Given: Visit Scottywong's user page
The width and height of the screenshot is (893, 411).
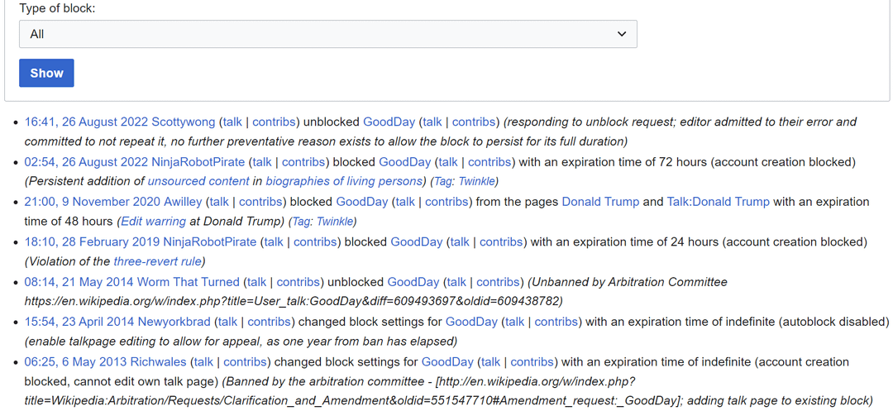Looking at the screenshot, I should click(182, 122).
